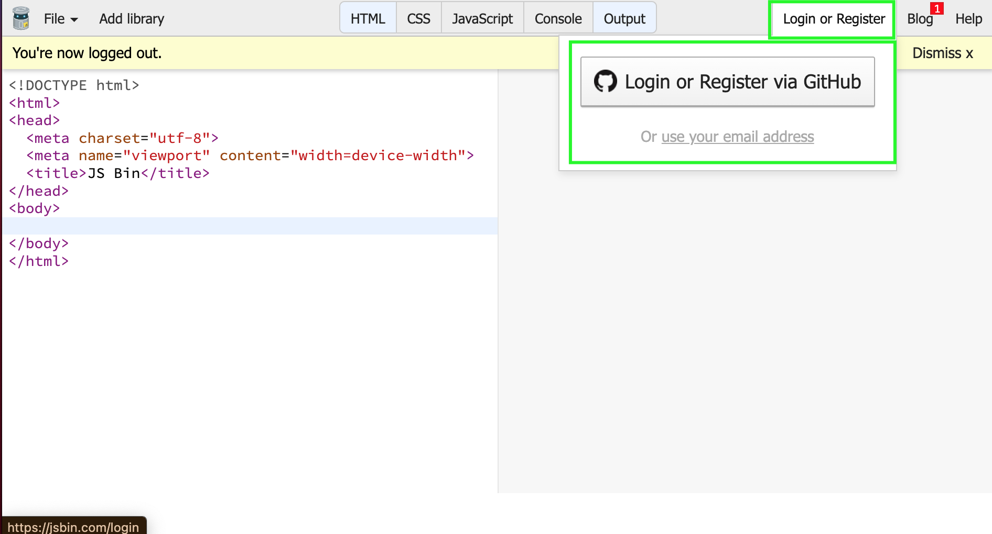
Task: Open the Blog link
Action: pyautogui.click(x=920, y=19)
